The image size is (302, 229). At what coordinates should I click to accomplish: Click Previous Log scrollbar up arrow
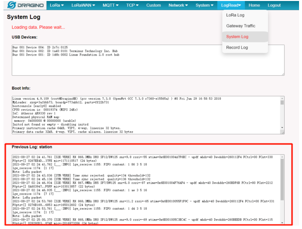282,157
